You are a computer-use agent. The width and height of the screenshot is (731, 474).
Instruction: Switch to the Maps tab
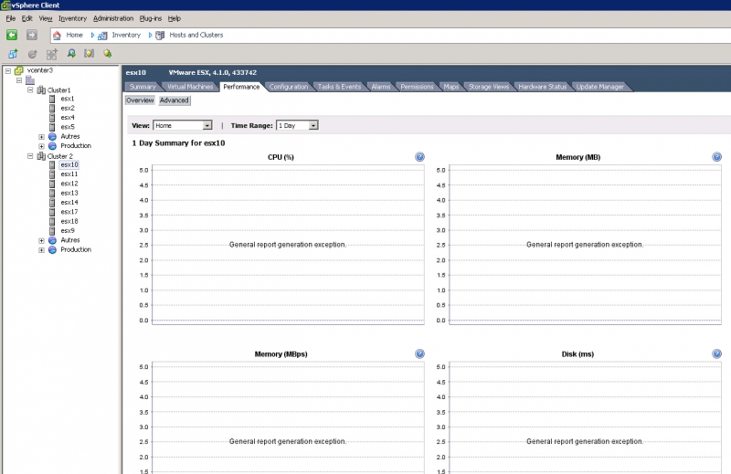pyautogui.click(x=450, y=87)
